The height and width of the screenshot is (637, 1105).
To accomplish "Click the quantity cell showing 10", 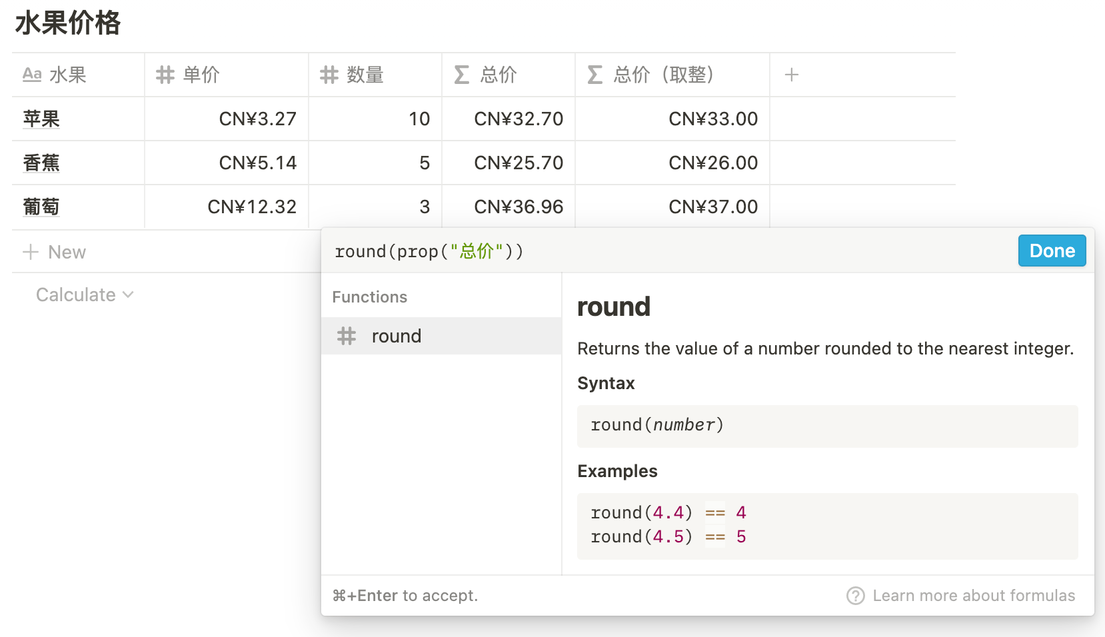I will point(375,119).
